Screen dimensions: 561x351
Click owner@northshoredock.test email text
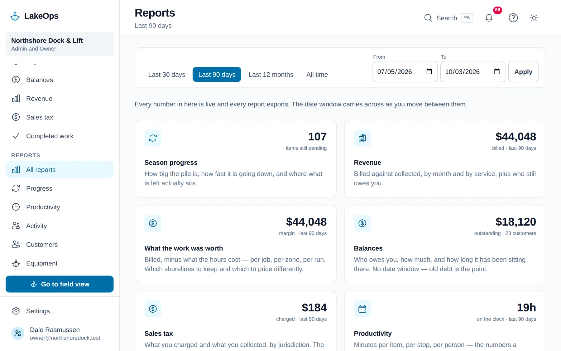(65, 338)
